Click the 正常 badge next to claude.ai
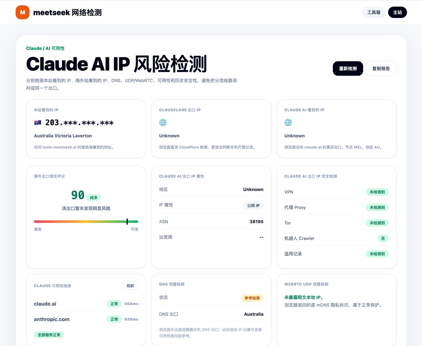Viewport: 422px width, 346px height. click(114, 303)
